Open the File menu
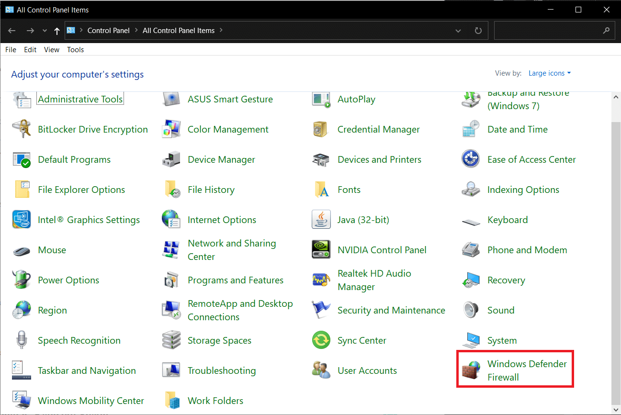 [11, 50]
